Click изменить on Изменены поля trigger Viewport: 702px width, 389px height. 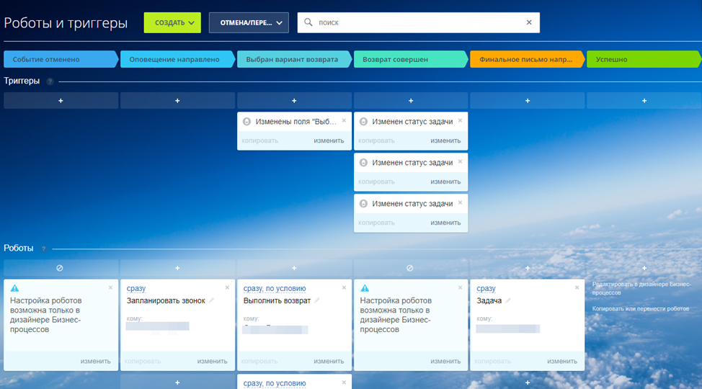click(329, 140)
